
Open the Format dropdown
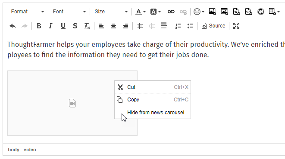click(27, 12)
